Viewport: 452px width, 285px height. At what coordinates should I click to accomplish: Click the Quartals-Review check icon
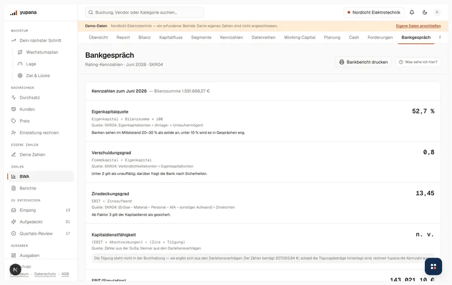[x=14, y=234]
